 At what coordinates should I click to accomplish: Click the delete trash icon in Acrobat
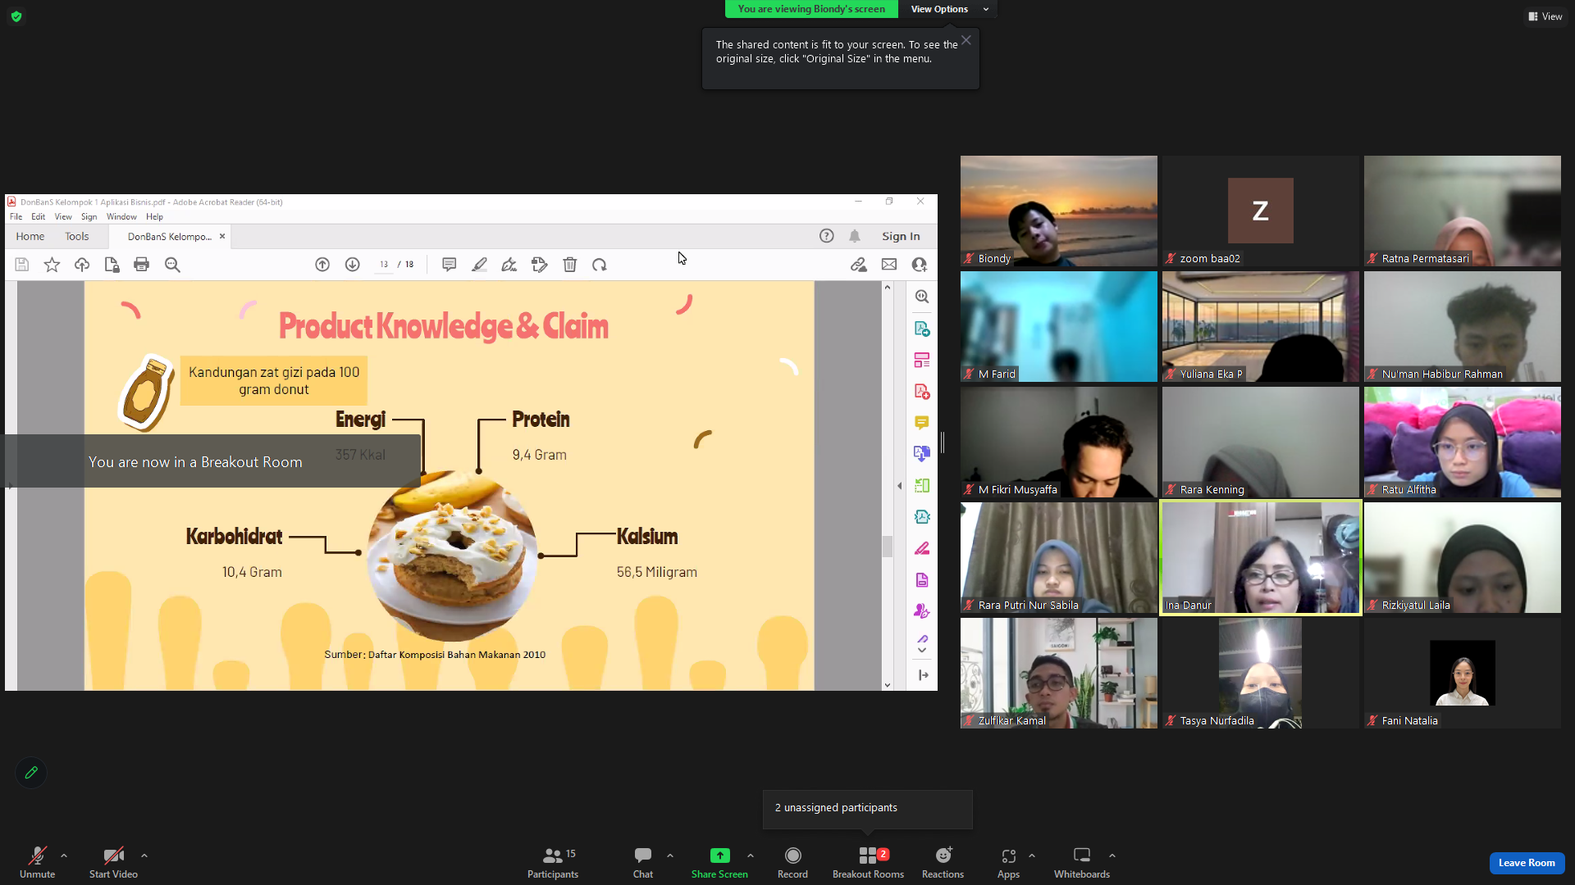[x=570, y=265]
